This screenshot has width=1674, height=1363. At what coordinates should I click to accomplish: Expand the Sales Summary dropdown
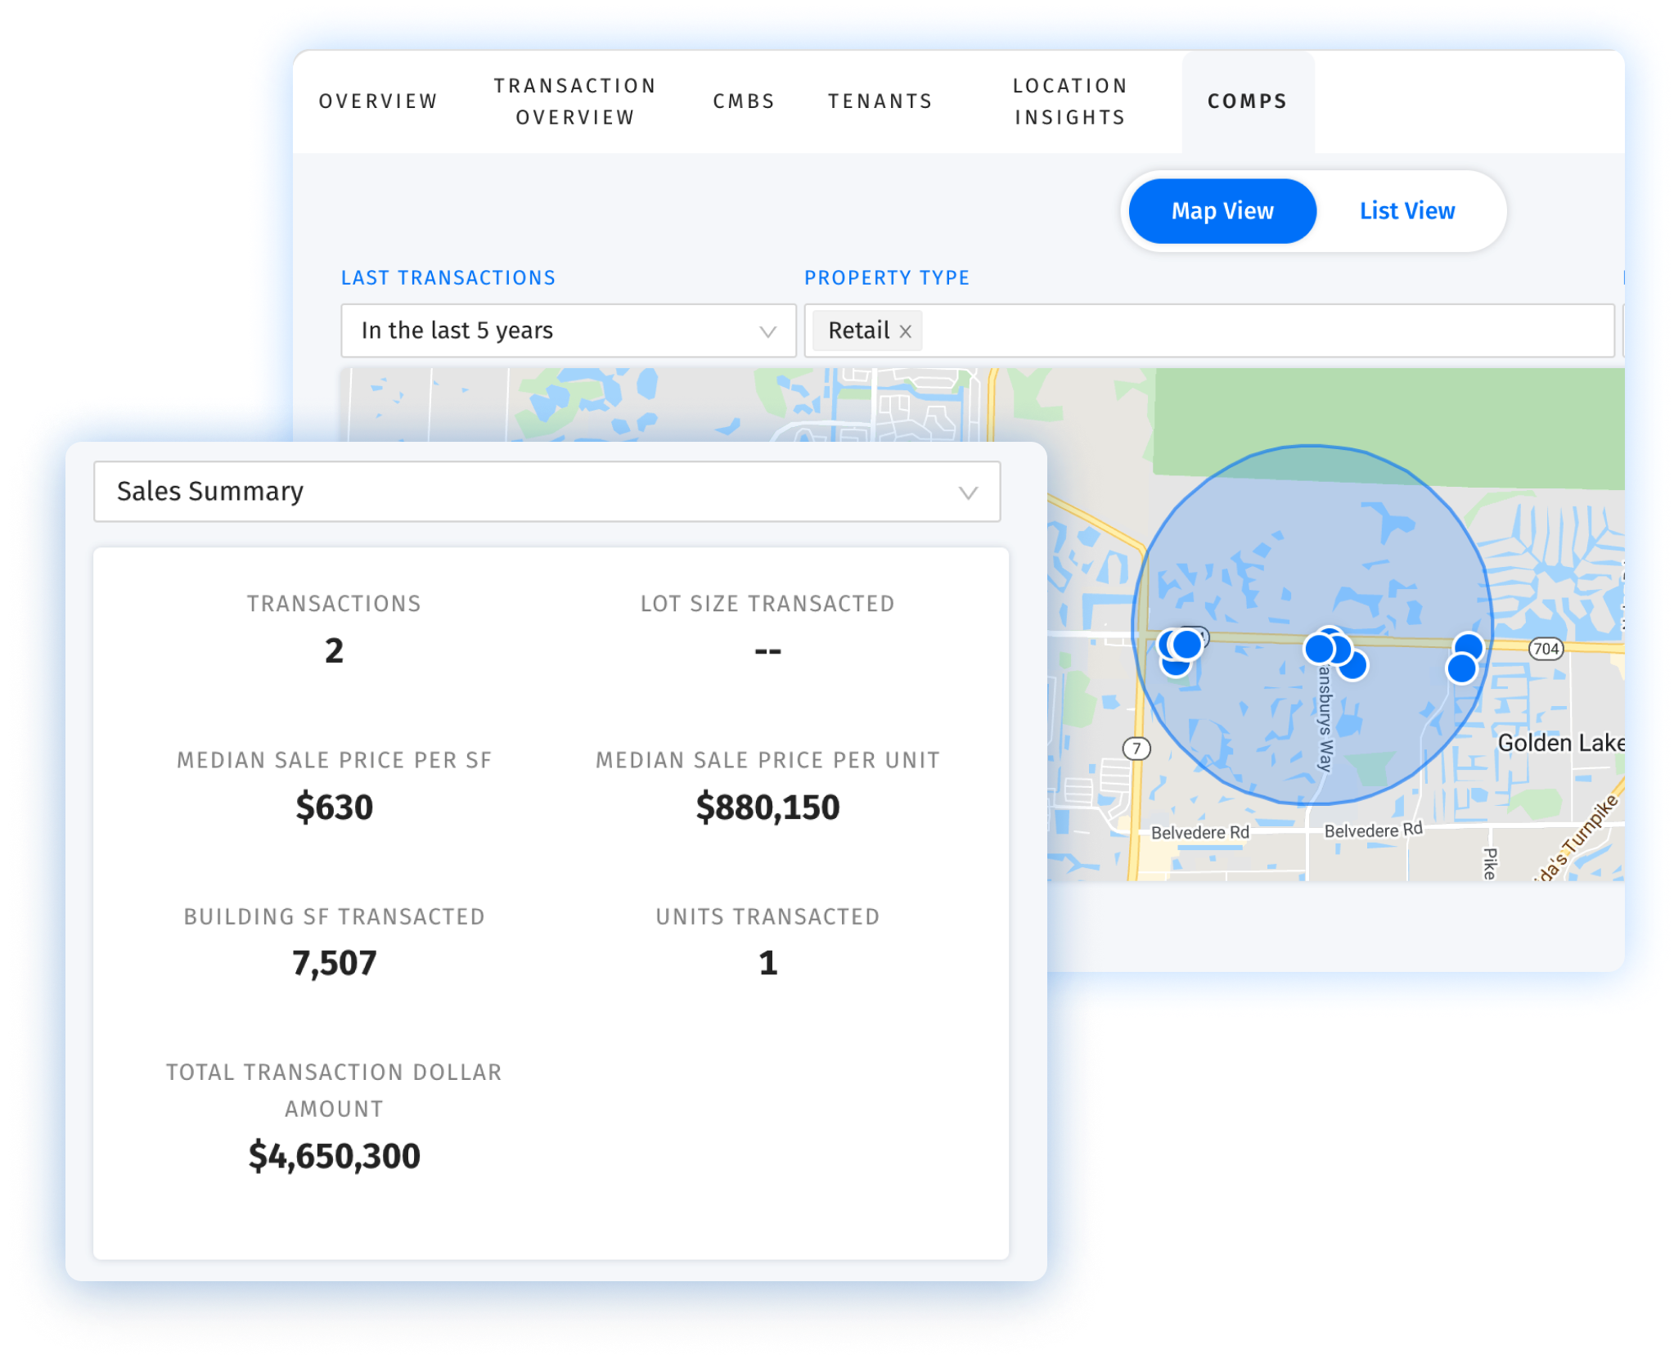(x=547, y=492)
